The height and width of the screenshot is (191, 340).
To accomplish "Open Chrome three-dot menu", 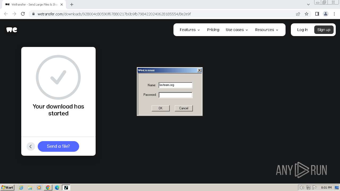I will tap(334, 14).
